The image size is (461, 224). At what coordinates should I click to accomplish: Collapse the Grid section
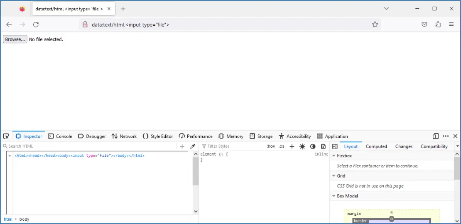[333, 175]
